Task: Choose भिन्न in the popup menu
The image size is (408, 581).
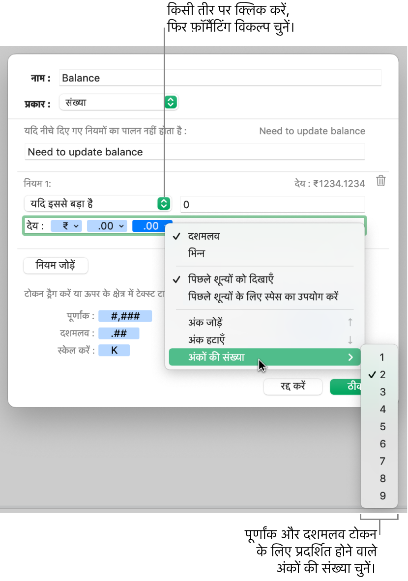Action: click(264, 253)
